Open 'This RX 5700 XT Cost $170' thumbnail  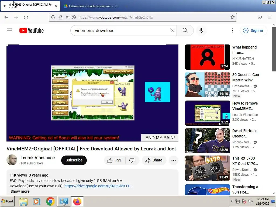(208, 168)
